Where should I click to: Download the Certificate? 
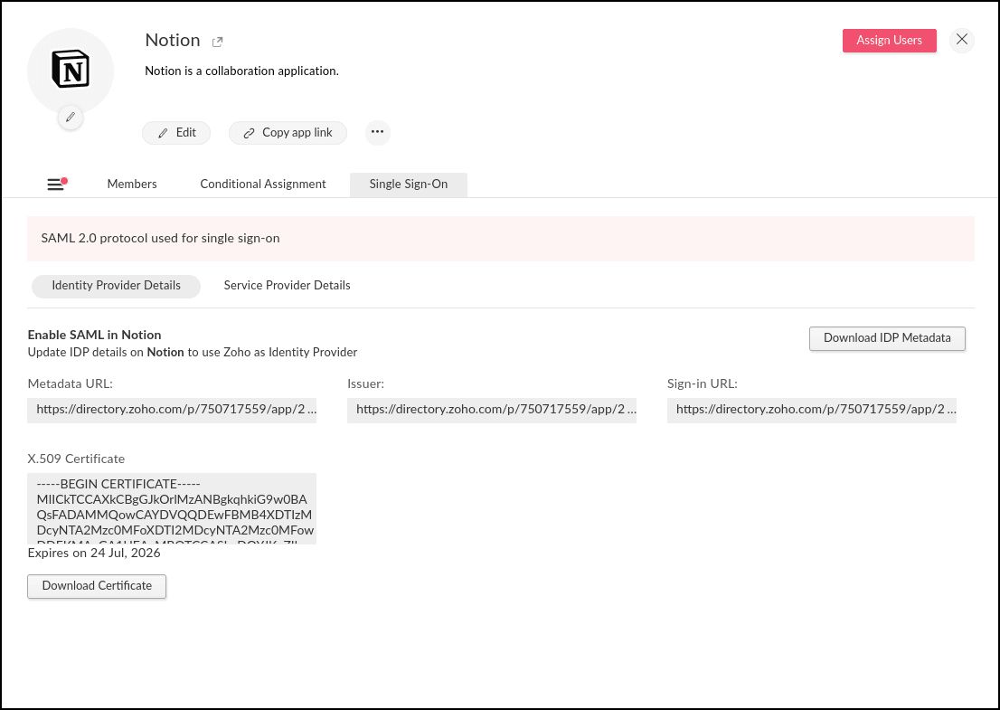(97, 586)
